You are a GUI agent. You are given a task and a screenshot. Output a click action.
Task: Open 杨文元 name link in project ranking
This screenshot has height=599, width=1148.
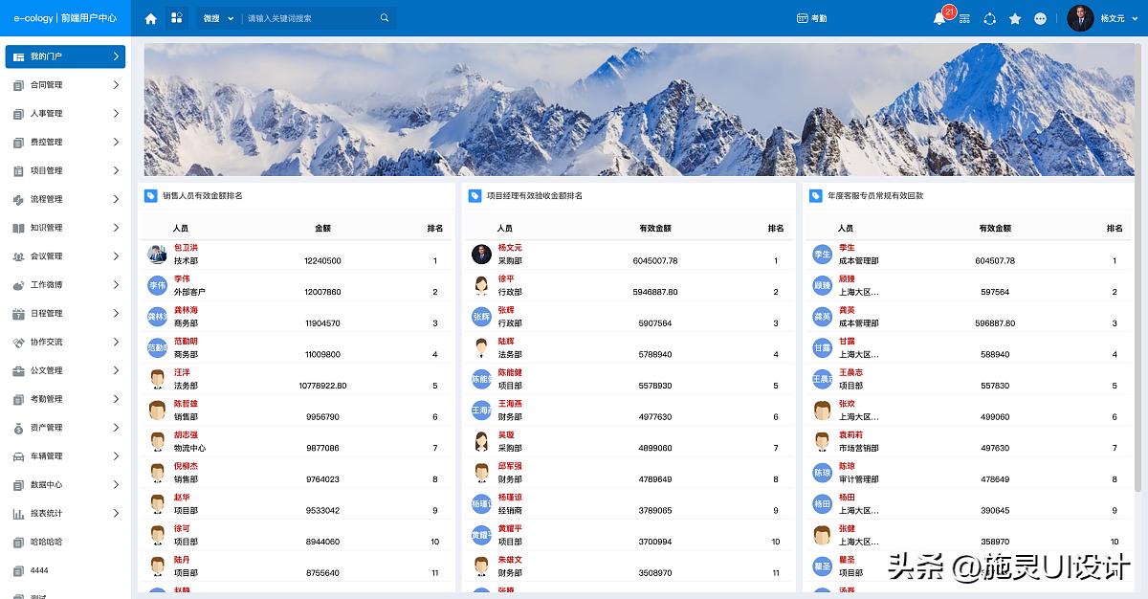coord(510,248)
